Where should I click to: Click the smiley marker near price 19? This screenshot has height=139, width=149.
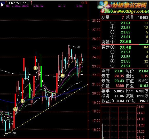tap(23, 101)
